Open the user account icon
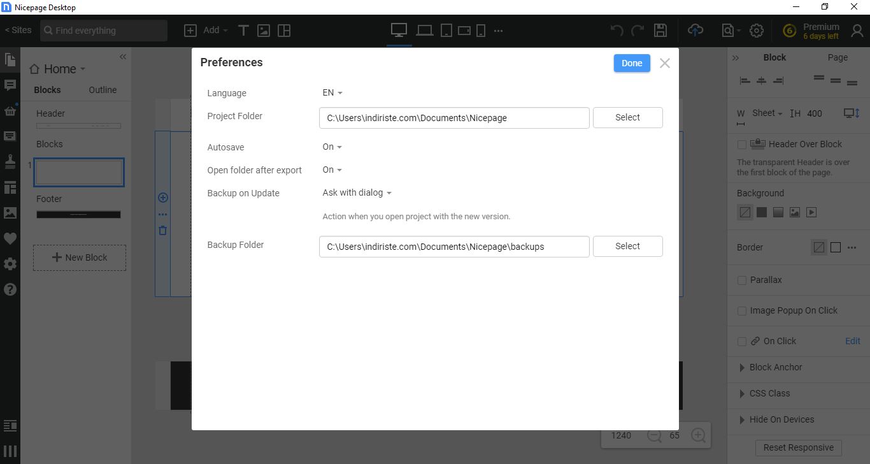Image resolution: width=870 pixels, height=464 pixels. [857, 30]
